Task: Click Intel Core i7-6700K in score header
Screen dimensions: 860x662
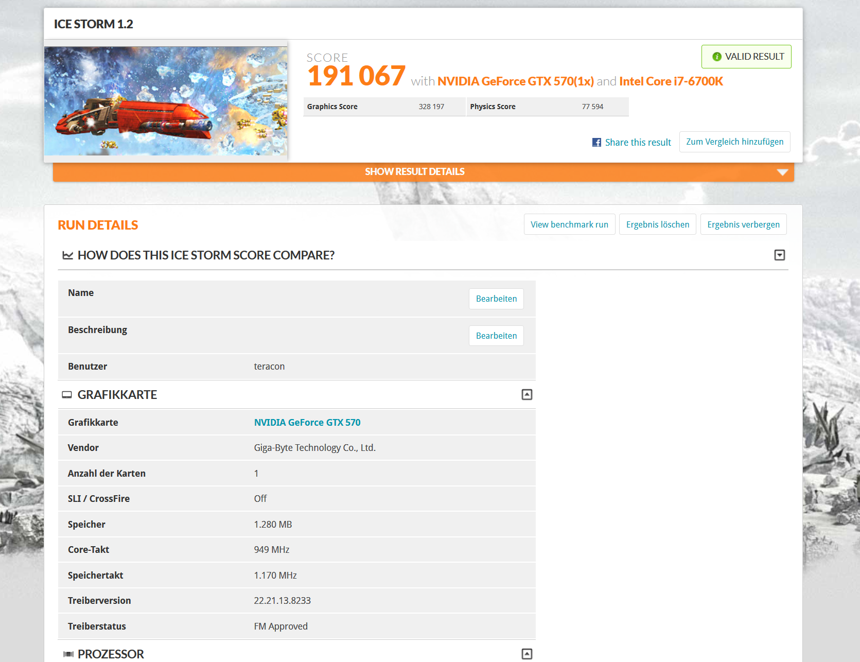Action: 671,81
